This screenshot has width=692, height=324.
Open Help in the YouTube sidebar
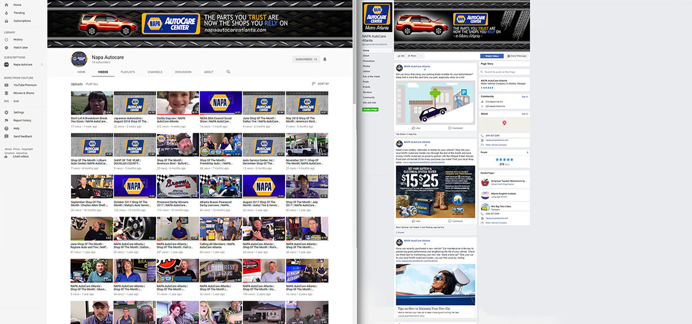point(6,128)
